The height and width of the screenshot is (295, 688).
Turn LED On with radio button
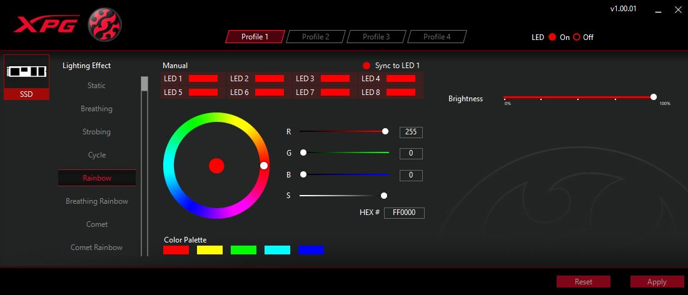point(552,37)
